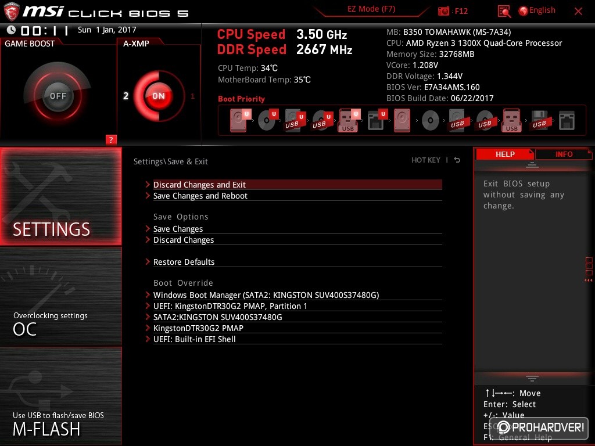Click chevron beside UEFI: KingstonDTR30G2 PMAP Partition 1
Viewport: 595px width, 446px height.
click(x=148, y=305)
